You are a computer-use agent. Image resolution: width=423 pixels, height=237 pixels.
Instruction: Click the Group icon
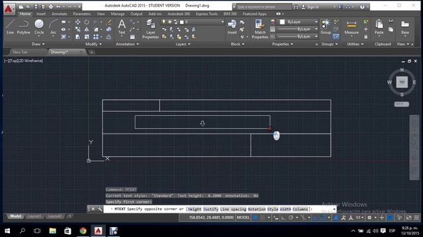click(x=326, y=27)
